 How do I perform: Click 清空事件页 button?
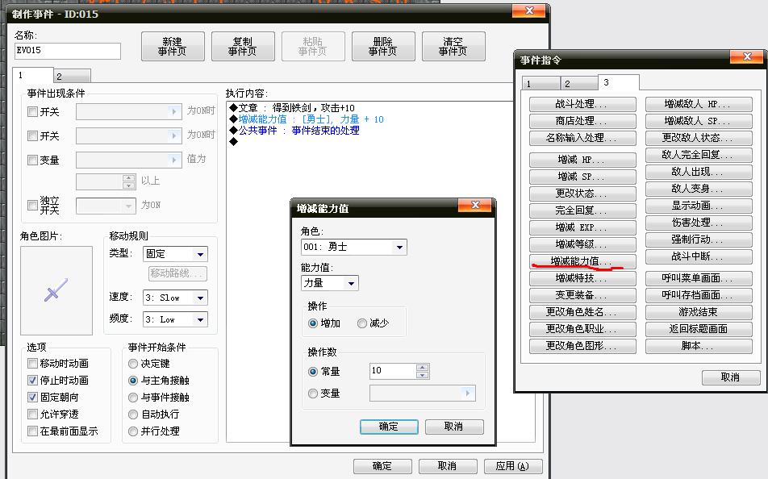click(453, 47)
